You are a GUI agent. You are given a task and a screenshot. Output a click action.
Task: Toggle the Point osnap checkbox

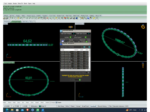(7, 103)
